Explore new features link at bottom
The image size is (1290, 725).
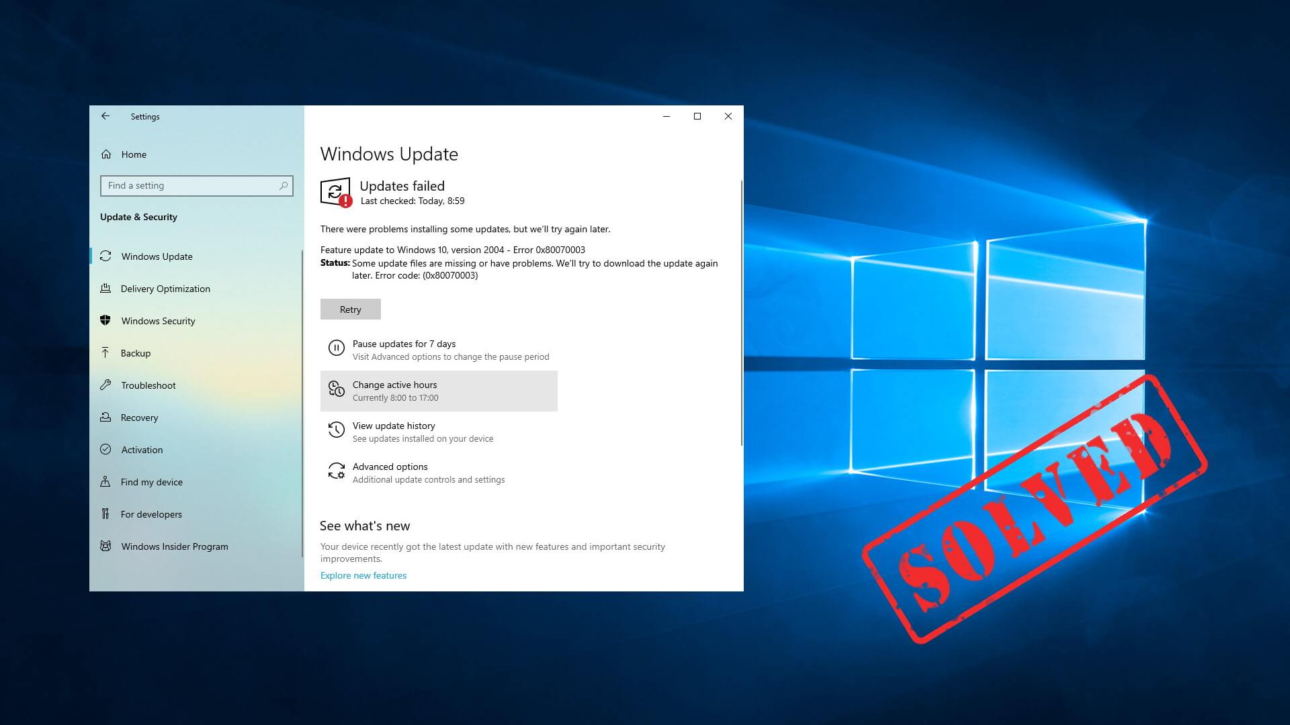(363, 575)
